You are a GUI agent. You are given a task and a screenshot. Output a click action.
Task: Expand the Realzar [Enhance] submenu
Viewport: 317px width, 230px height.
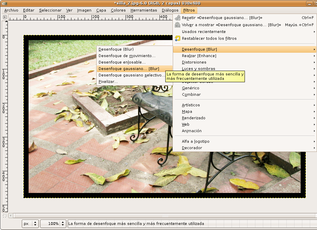coord(245,56)
